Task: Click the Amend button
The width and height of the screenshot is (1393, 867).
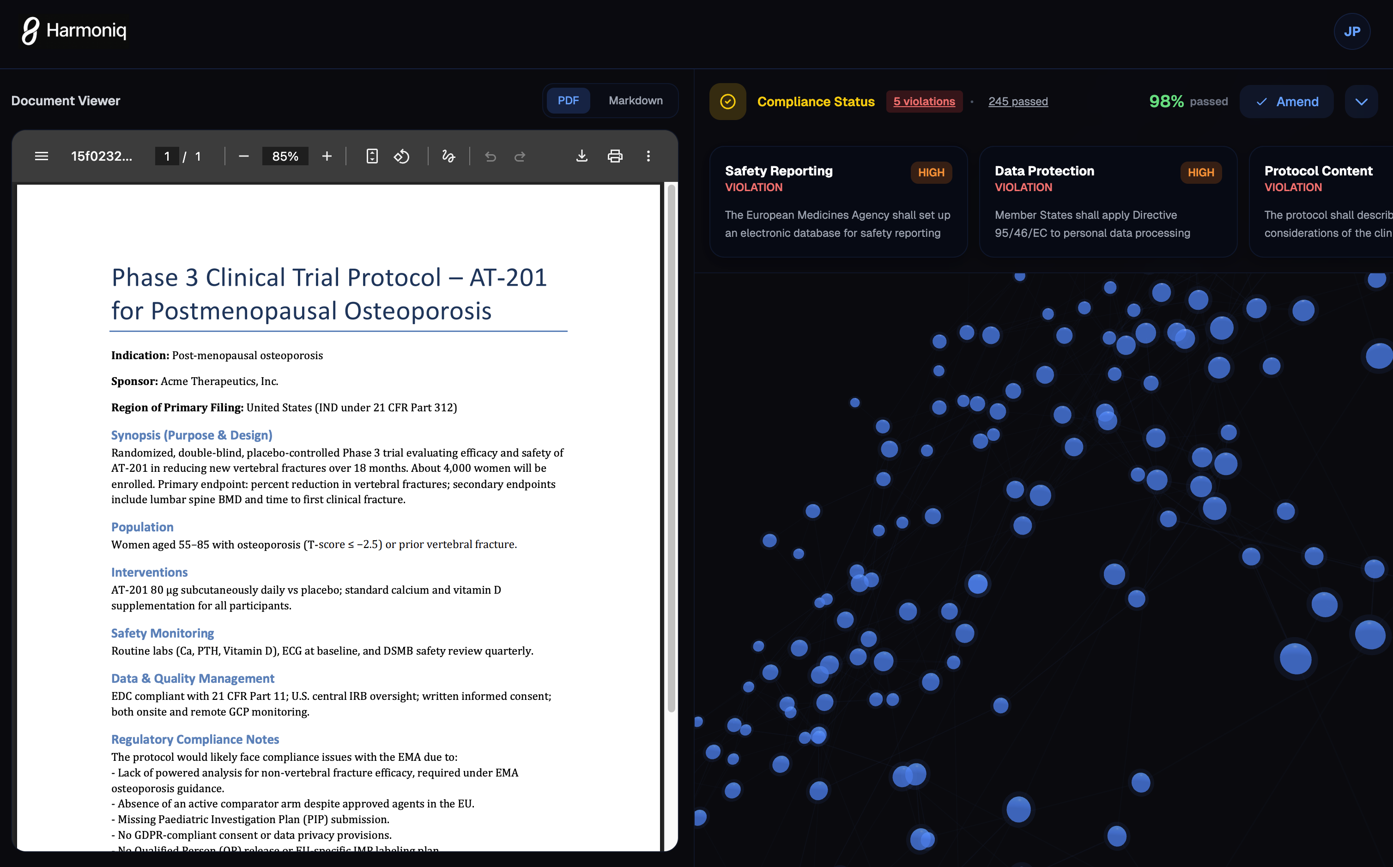Action: [x=1286, y=102]
